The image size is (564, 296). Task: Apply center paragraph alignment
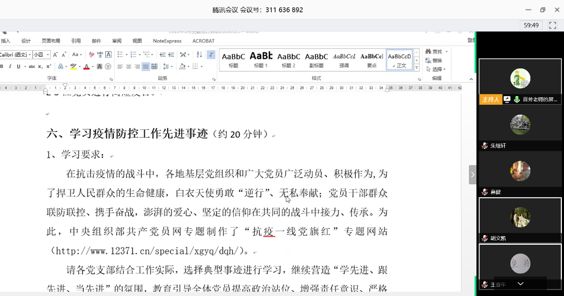click(128, 67)
